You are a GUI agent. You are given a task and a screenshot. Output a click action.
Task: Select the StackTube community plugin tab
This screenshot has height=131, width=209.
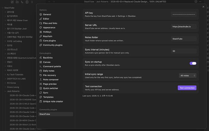click(56, 114)
